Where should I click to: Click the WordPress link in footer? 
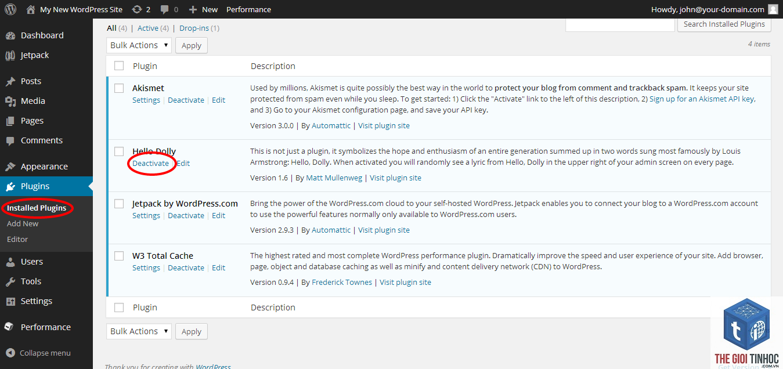pos(213,366)
